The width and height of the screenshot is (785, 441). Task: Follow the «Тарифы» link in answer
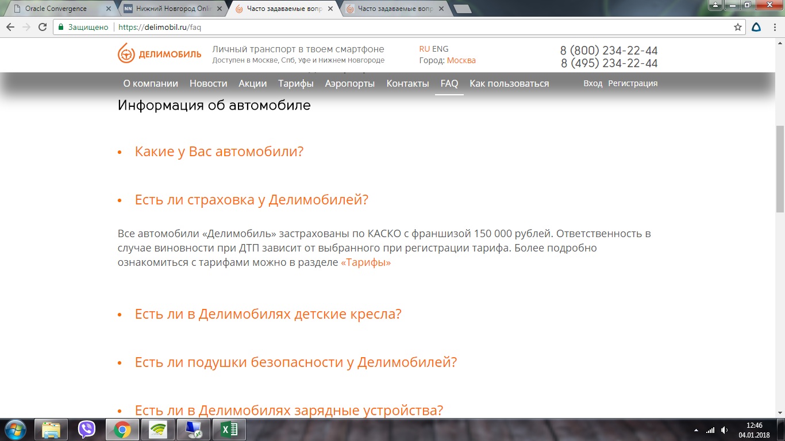pos(365,262)
